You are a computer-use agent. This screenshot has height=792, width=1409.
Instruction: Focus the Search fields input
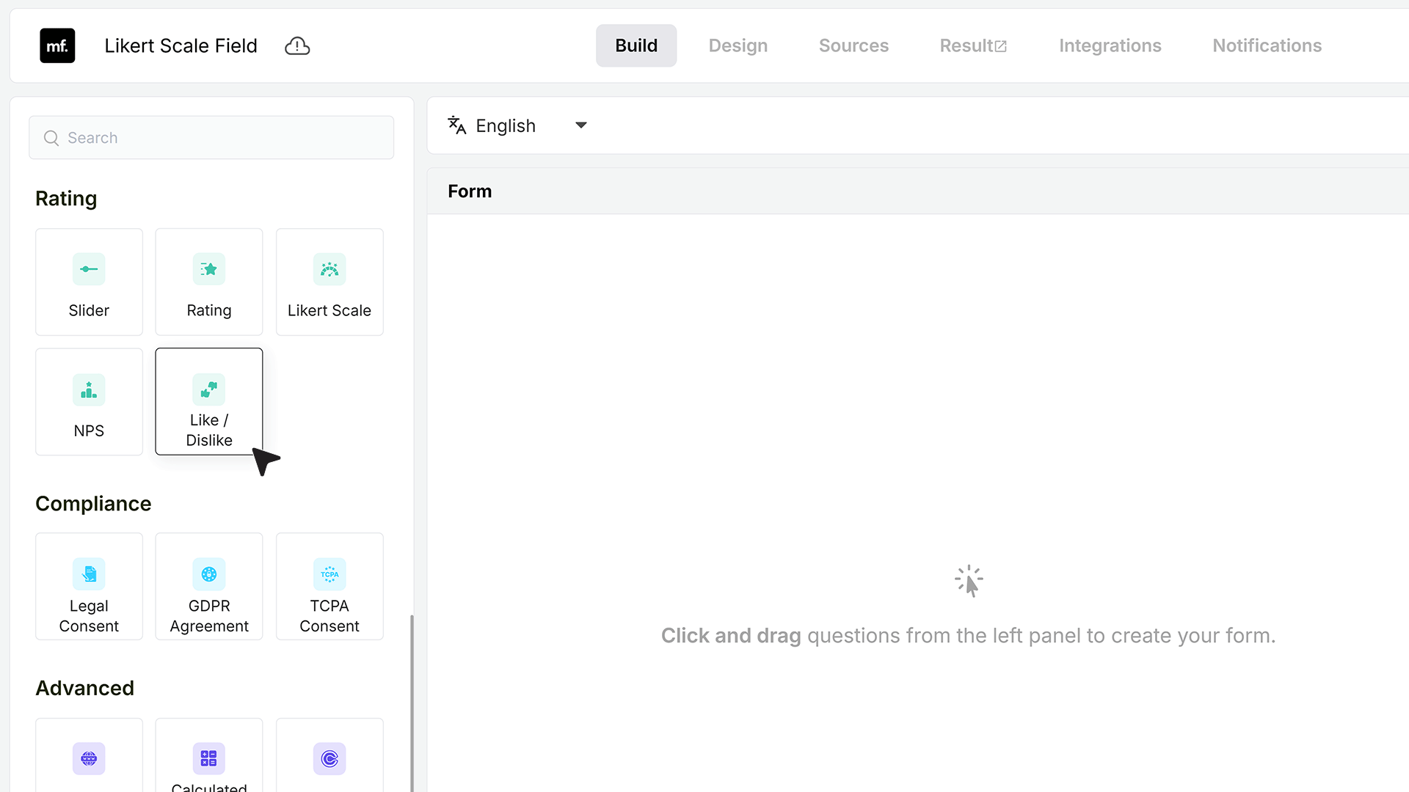click(211, 138)
